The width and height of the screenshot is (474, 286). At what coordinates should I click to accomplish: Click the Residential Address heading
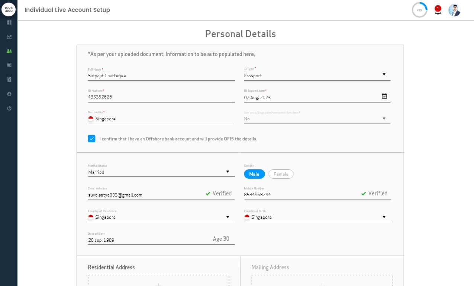click(111, 267)
